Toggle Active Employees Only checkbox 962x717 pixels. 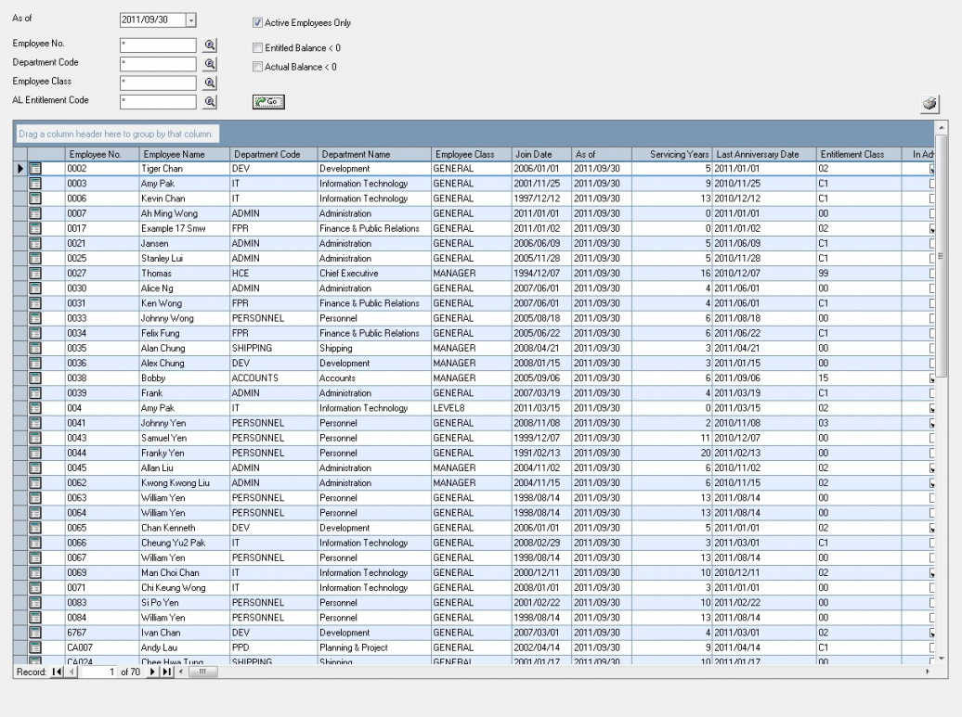tap(258, 22)
